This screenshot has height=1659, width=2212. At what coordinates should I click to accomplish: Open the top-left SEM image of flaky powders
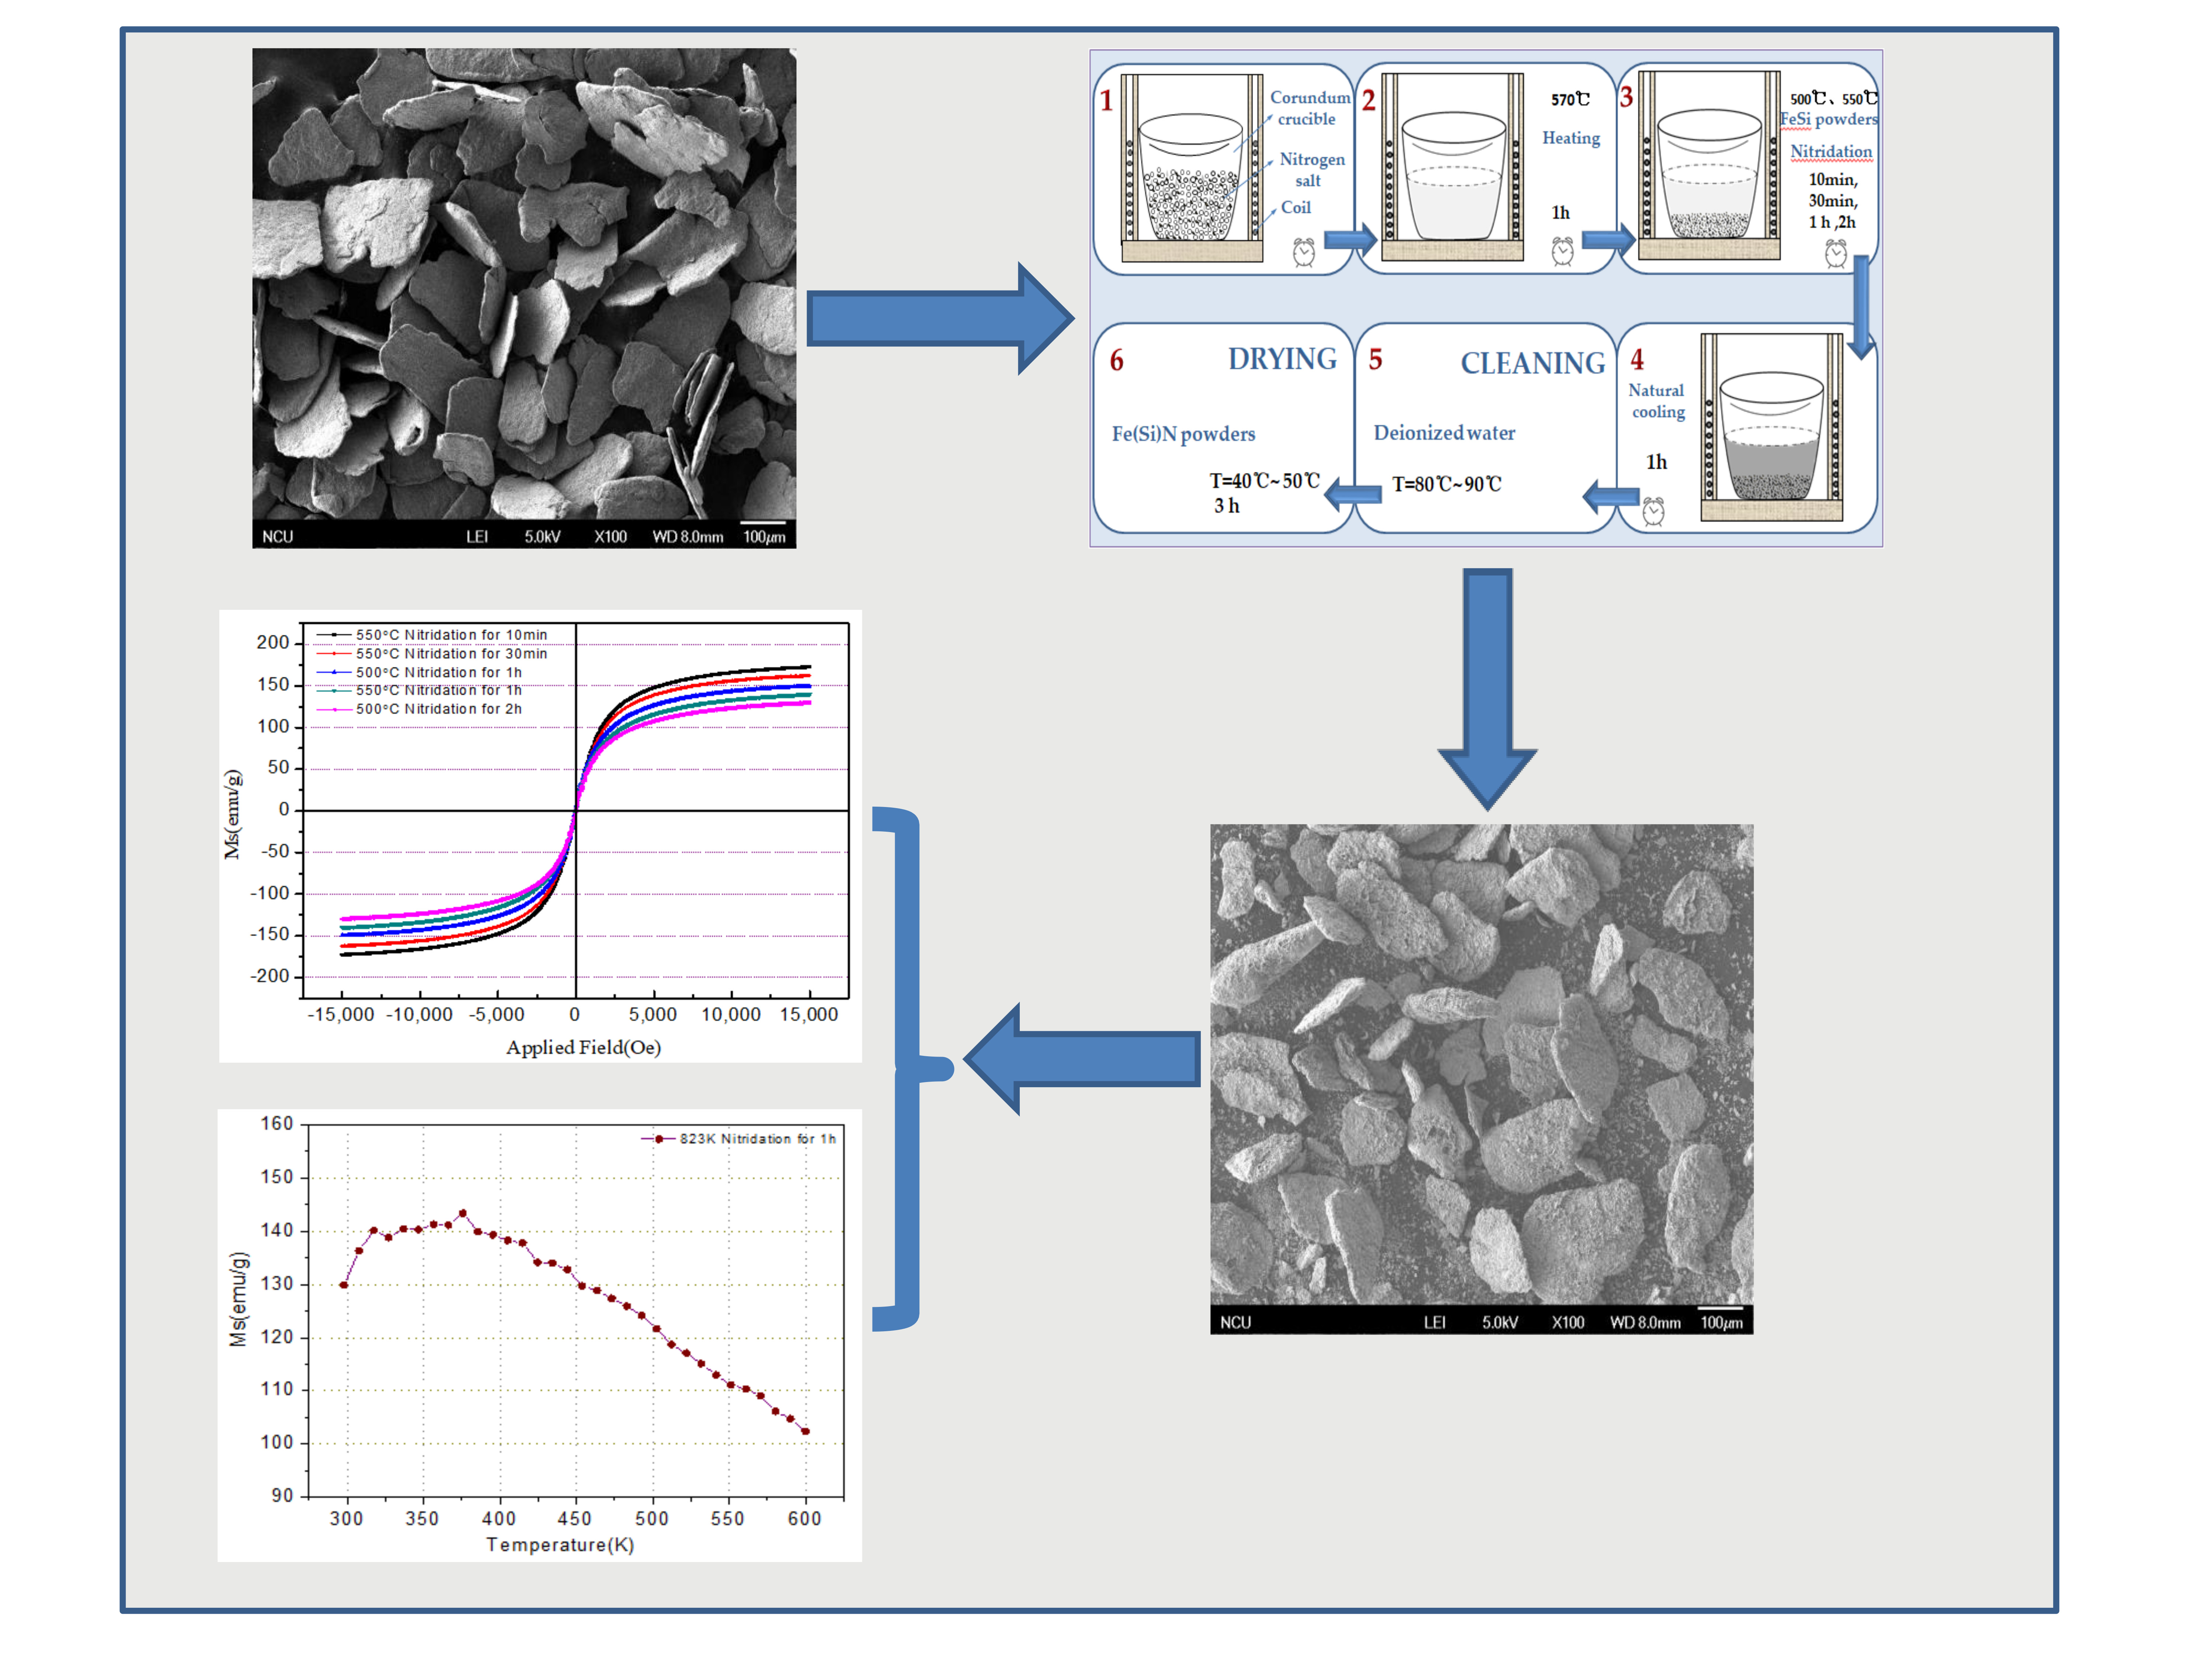point(524,298)
